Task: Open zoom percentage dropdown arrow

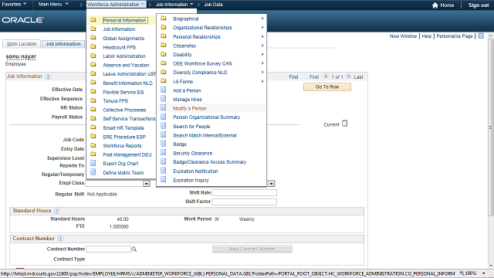Action: (x=484, y=273)
